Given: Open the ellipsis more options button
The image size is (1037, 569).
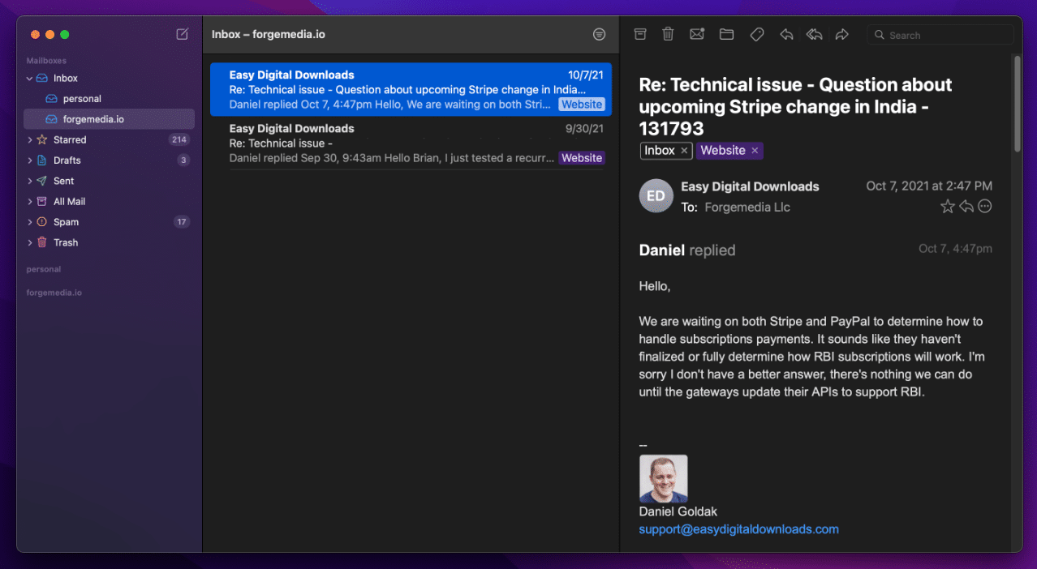Looking at the screenshot, I should 985,206.
